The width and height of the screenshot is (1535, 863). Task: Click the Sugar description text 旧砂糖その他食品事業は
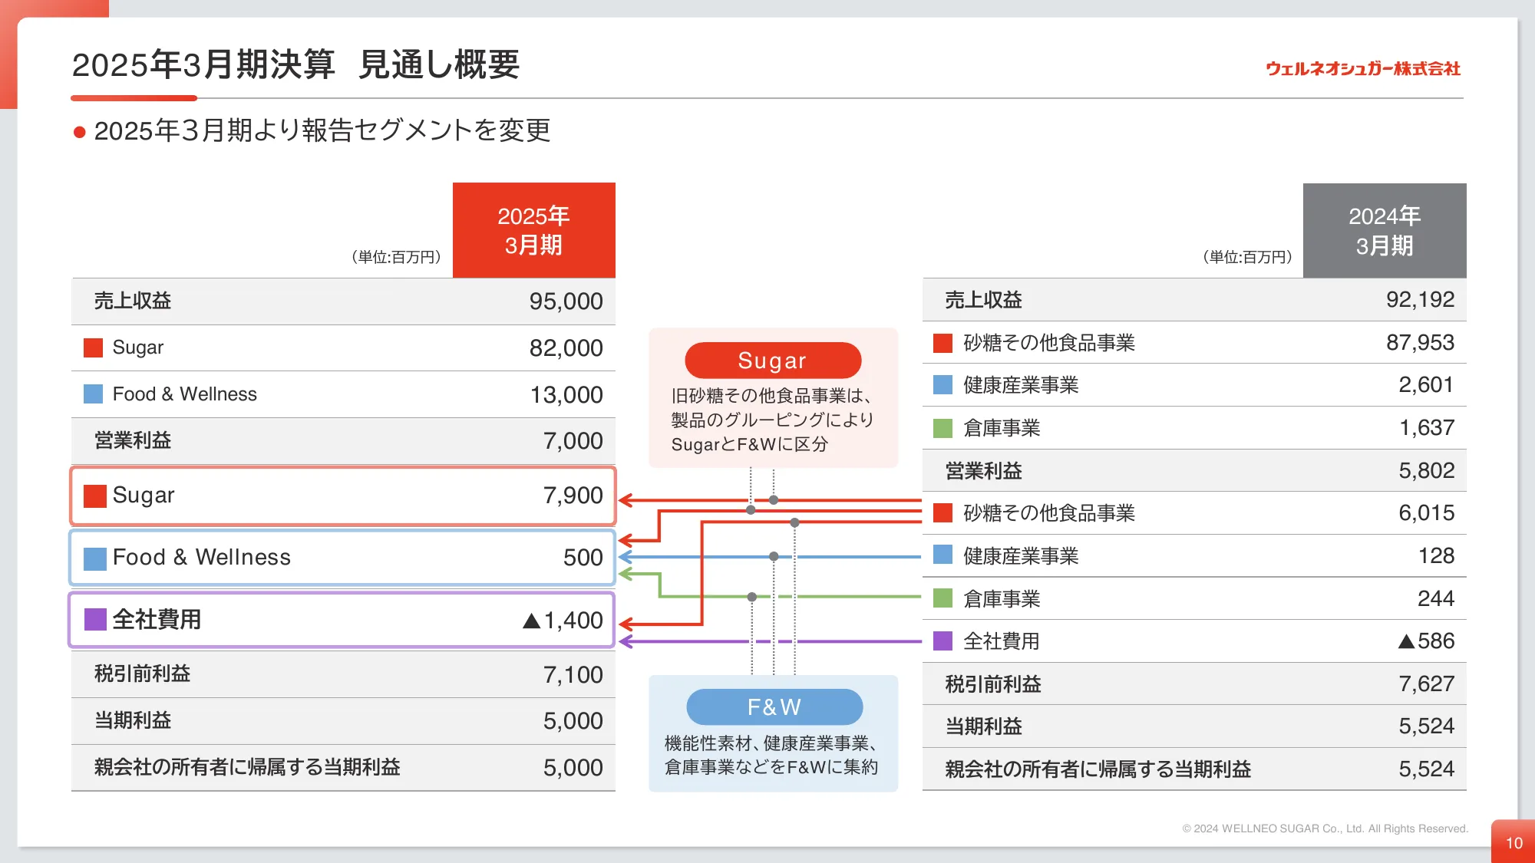pyautogui.click(x=771, y=396)
